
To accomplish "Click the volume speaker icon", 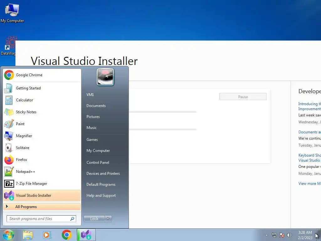I will click(x=289, y=235).
